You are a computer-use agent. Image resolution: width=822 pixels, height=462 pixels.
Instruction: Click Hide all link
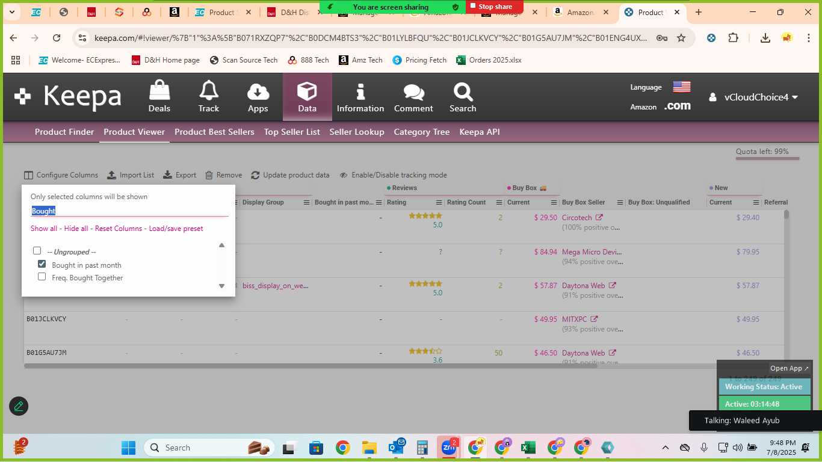tap(76, 229)
